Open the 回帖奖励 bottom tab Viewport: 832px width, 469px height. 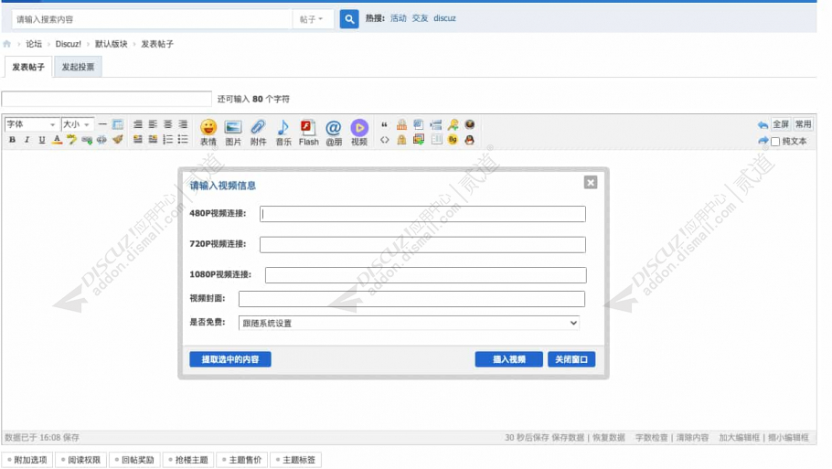(134, 460)
